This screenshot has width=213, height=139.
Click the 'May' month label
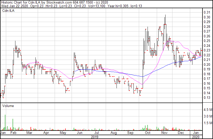point(63,133)
